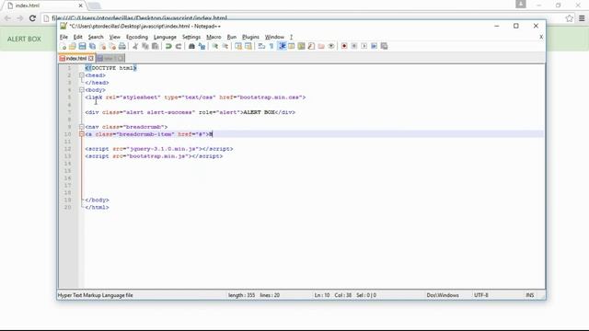This screenshot has width=589, height=331.
Task: Toggle synchronize vertical scrolling
Action: [238, 46]
